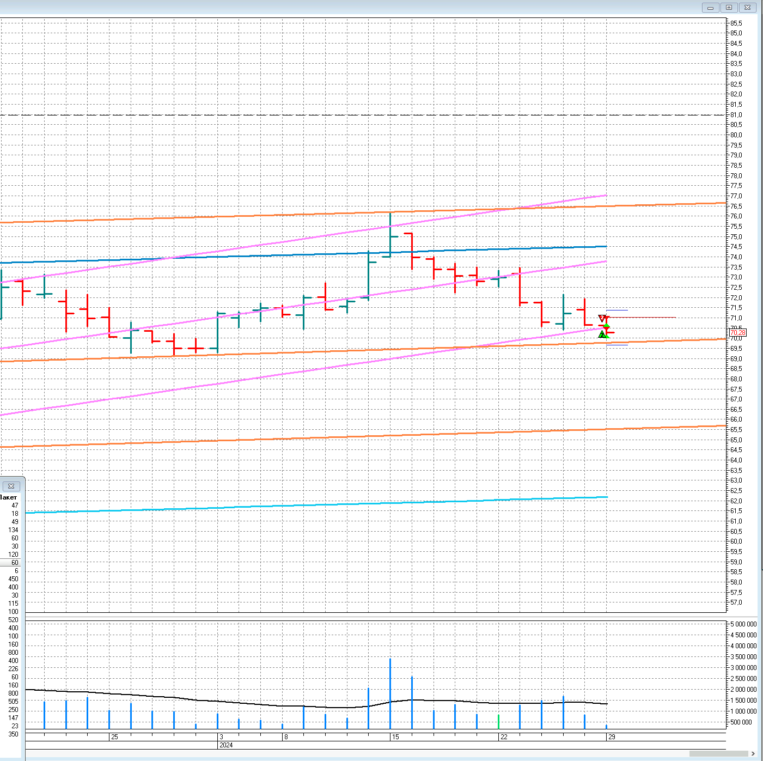Click the 22 date label on time axis
This screenshot has height=761, width=763.
tap(504, 737)
